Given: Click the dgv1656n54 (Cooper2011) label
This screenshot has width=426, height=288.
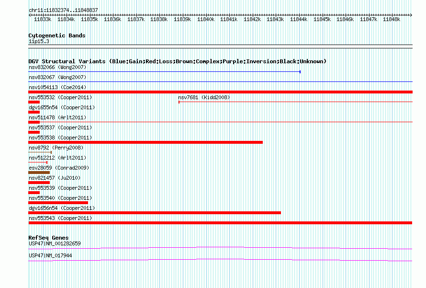Looking at the screenshot, I should [x=62, y=208].
